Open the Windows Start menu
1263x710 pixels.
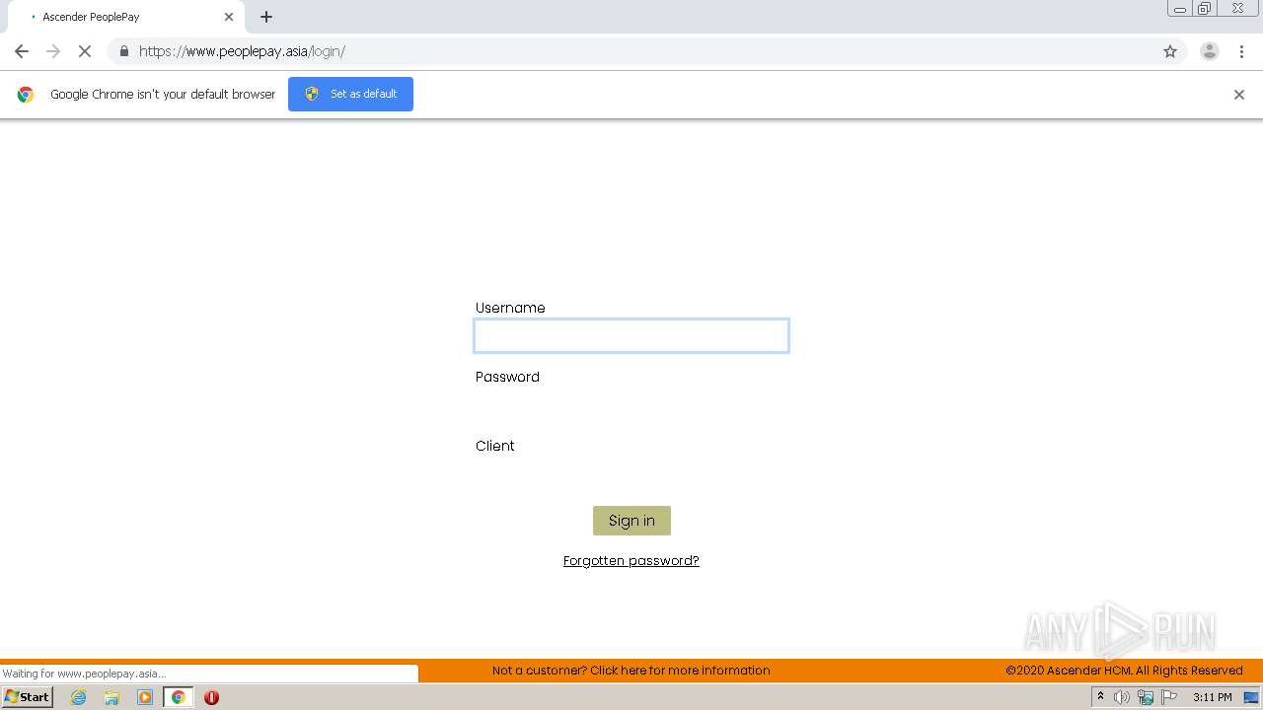click(28, 697)
